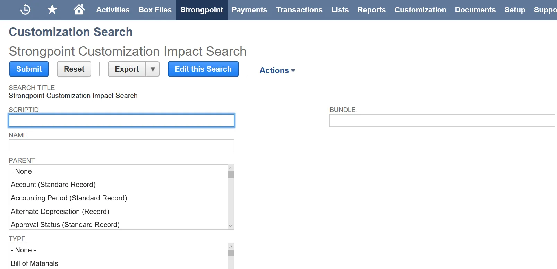This screenshot has width=557, height=269.
Task: Select '- None -' in TYPE list
Action: (118, 250)
